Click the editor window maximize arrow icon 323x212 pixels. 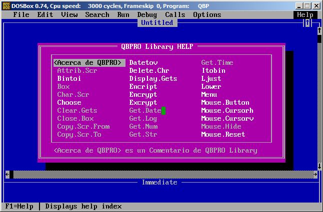307,23
